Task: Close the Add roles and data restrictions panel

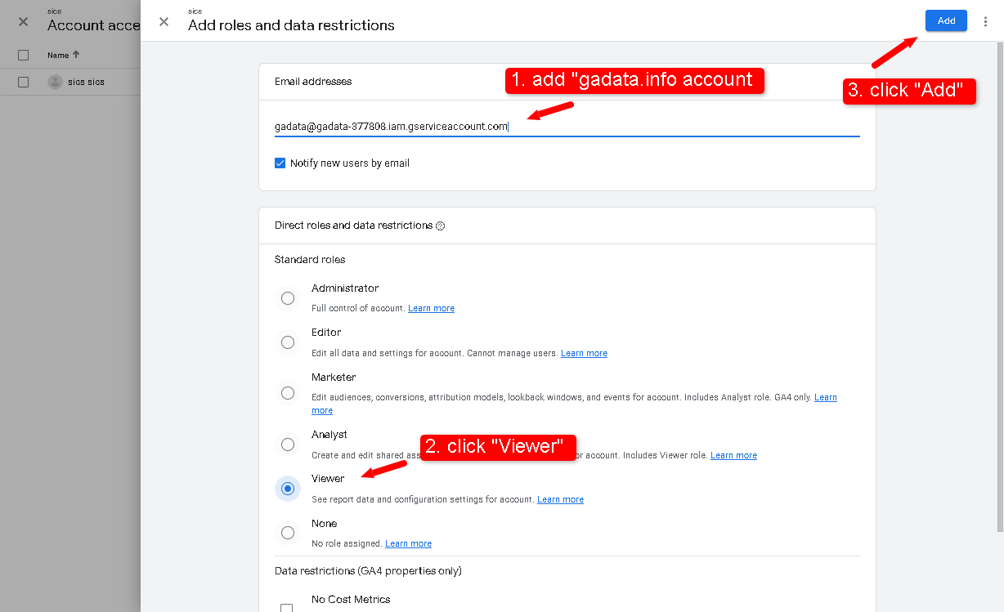Action: (164, 22)
